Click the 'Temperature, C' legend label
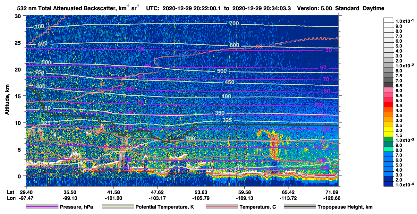Screen dimensions: 417x214 (258, 207)
